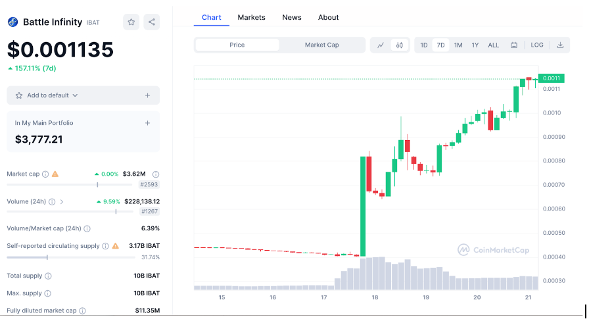Viewport: 589px width, 327px height.
Task: Switch to the News tab
Action: [x=292, y=17]
